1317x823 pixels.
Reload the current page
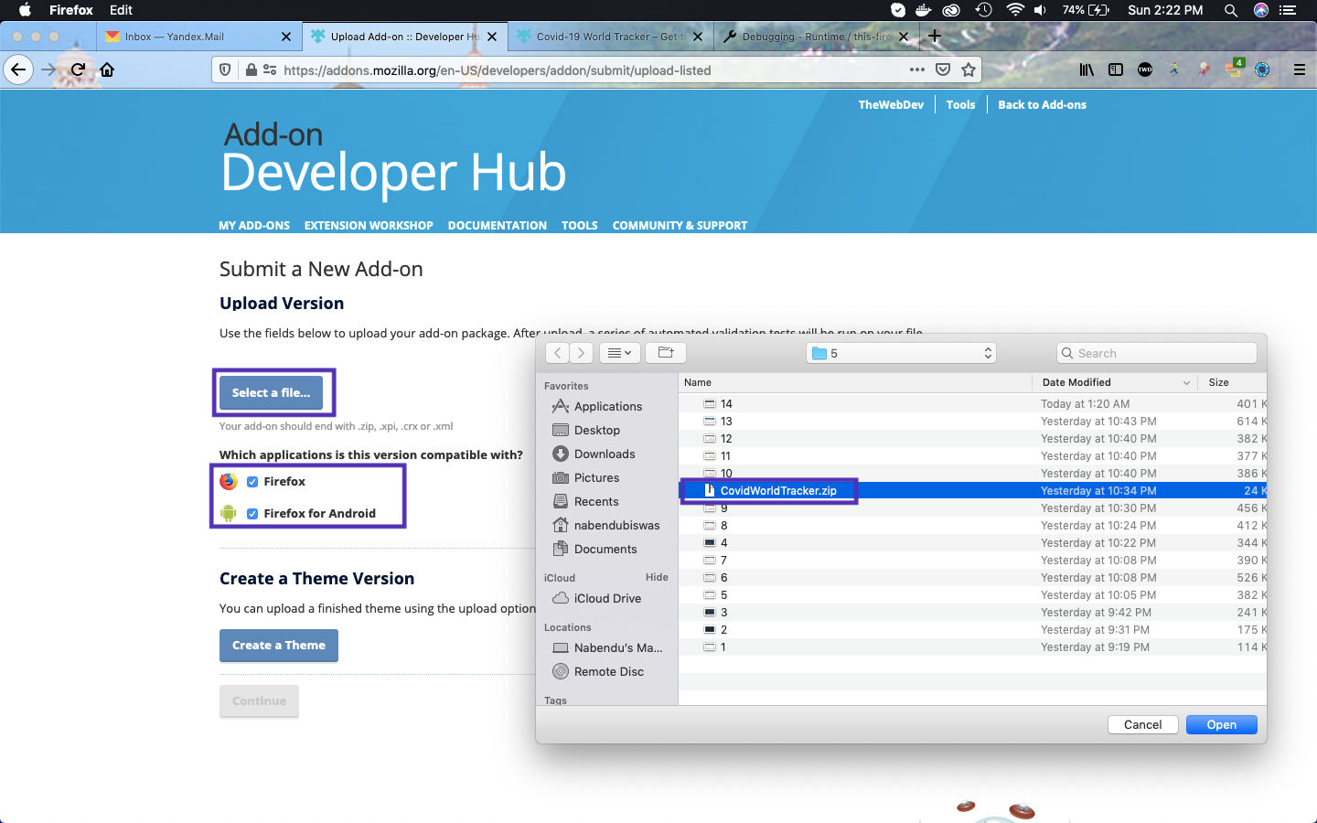click(x=79, y=69)
